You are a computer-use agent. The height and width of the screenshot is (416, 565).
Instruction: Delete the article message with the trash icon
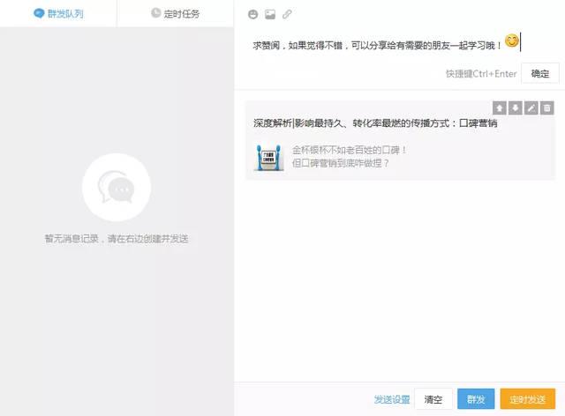click(547, 108)
